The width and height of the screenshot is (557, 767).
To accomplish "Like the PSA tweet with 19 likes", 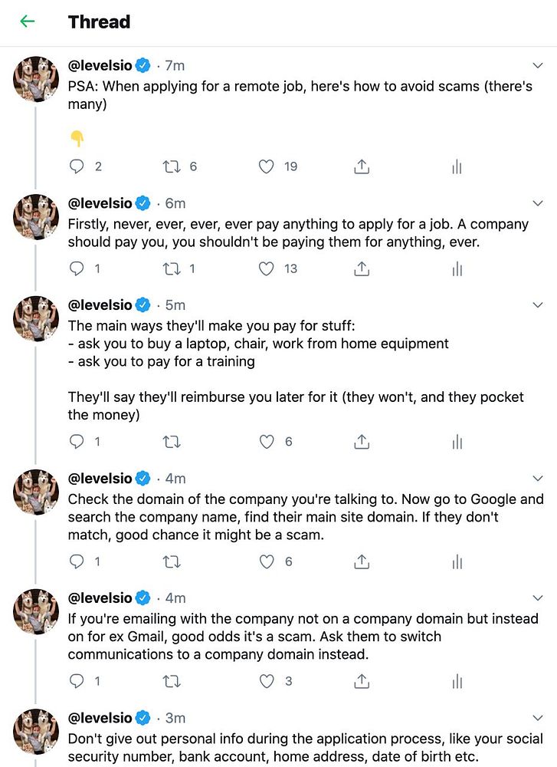I will 266,166.
